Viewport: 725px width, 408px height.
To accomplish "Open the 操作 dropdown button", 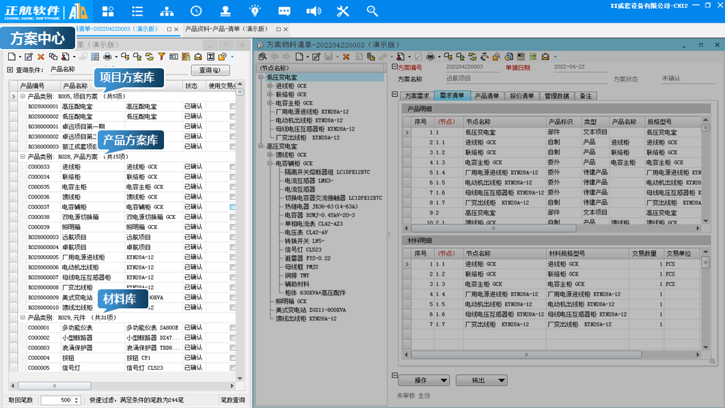I will coord(423,380).
